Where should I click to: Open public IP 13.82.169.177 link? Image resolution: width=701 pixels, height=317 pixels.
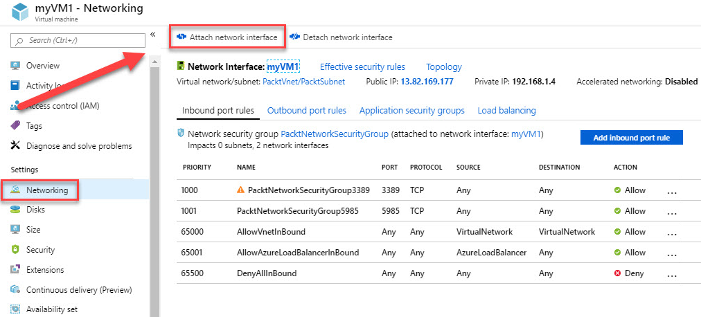click(x=427, y=82)
